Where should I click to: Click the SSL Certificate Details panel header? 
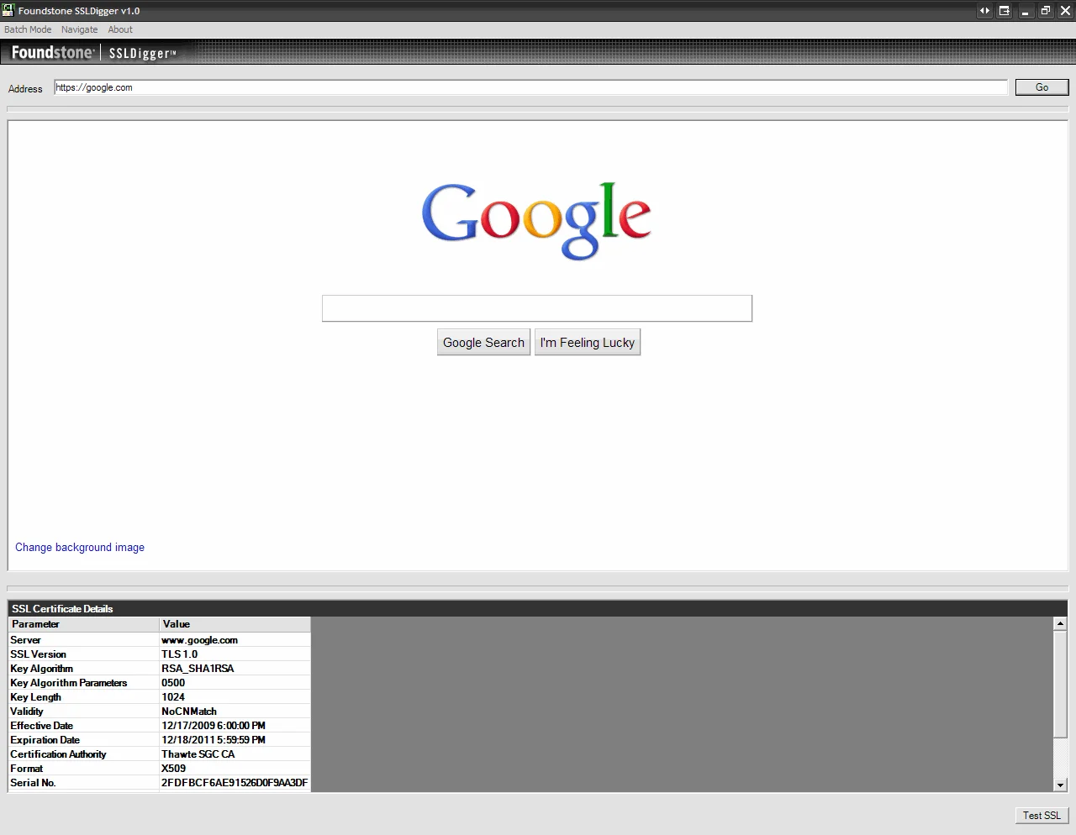point(538,608)
